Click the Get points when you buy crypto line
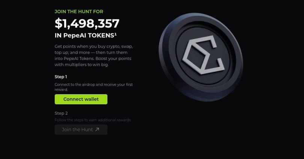Screen dimensions: 304x159 (x=94, y=46)
